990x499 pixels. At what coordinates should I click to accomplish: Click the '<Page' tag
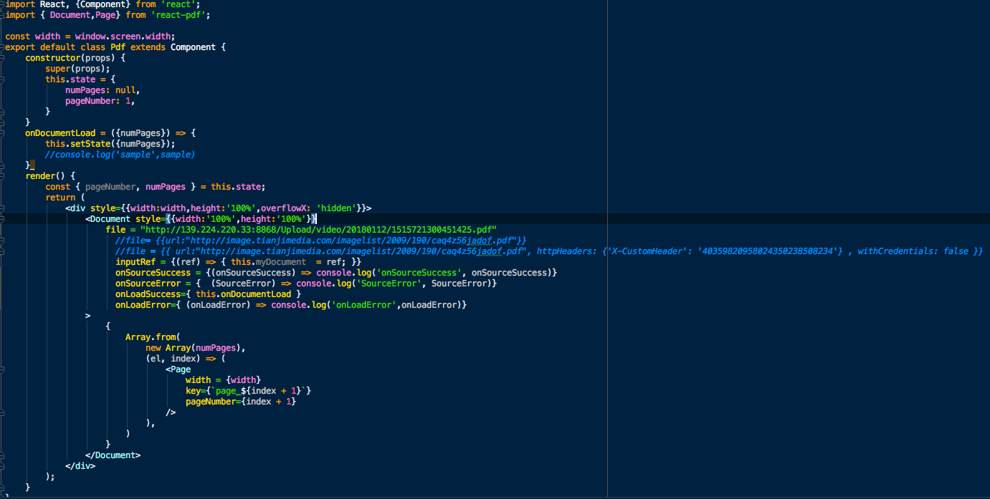click(178, 369)
